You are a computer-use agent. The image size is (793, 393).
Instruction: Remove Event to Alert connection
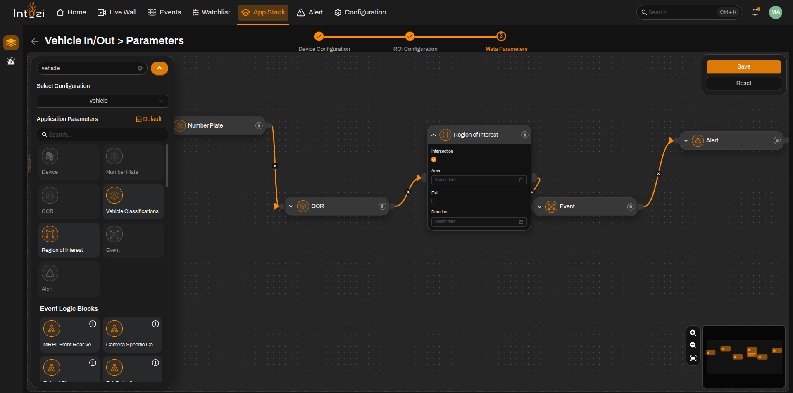[658, 174]
